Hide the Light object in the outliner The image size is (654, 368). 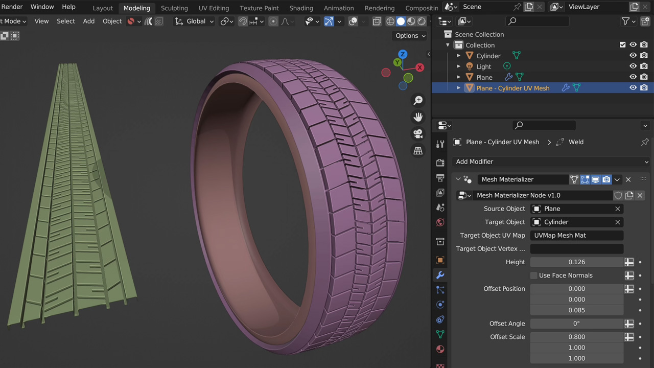pyautogui.click(x=633, y=66)
